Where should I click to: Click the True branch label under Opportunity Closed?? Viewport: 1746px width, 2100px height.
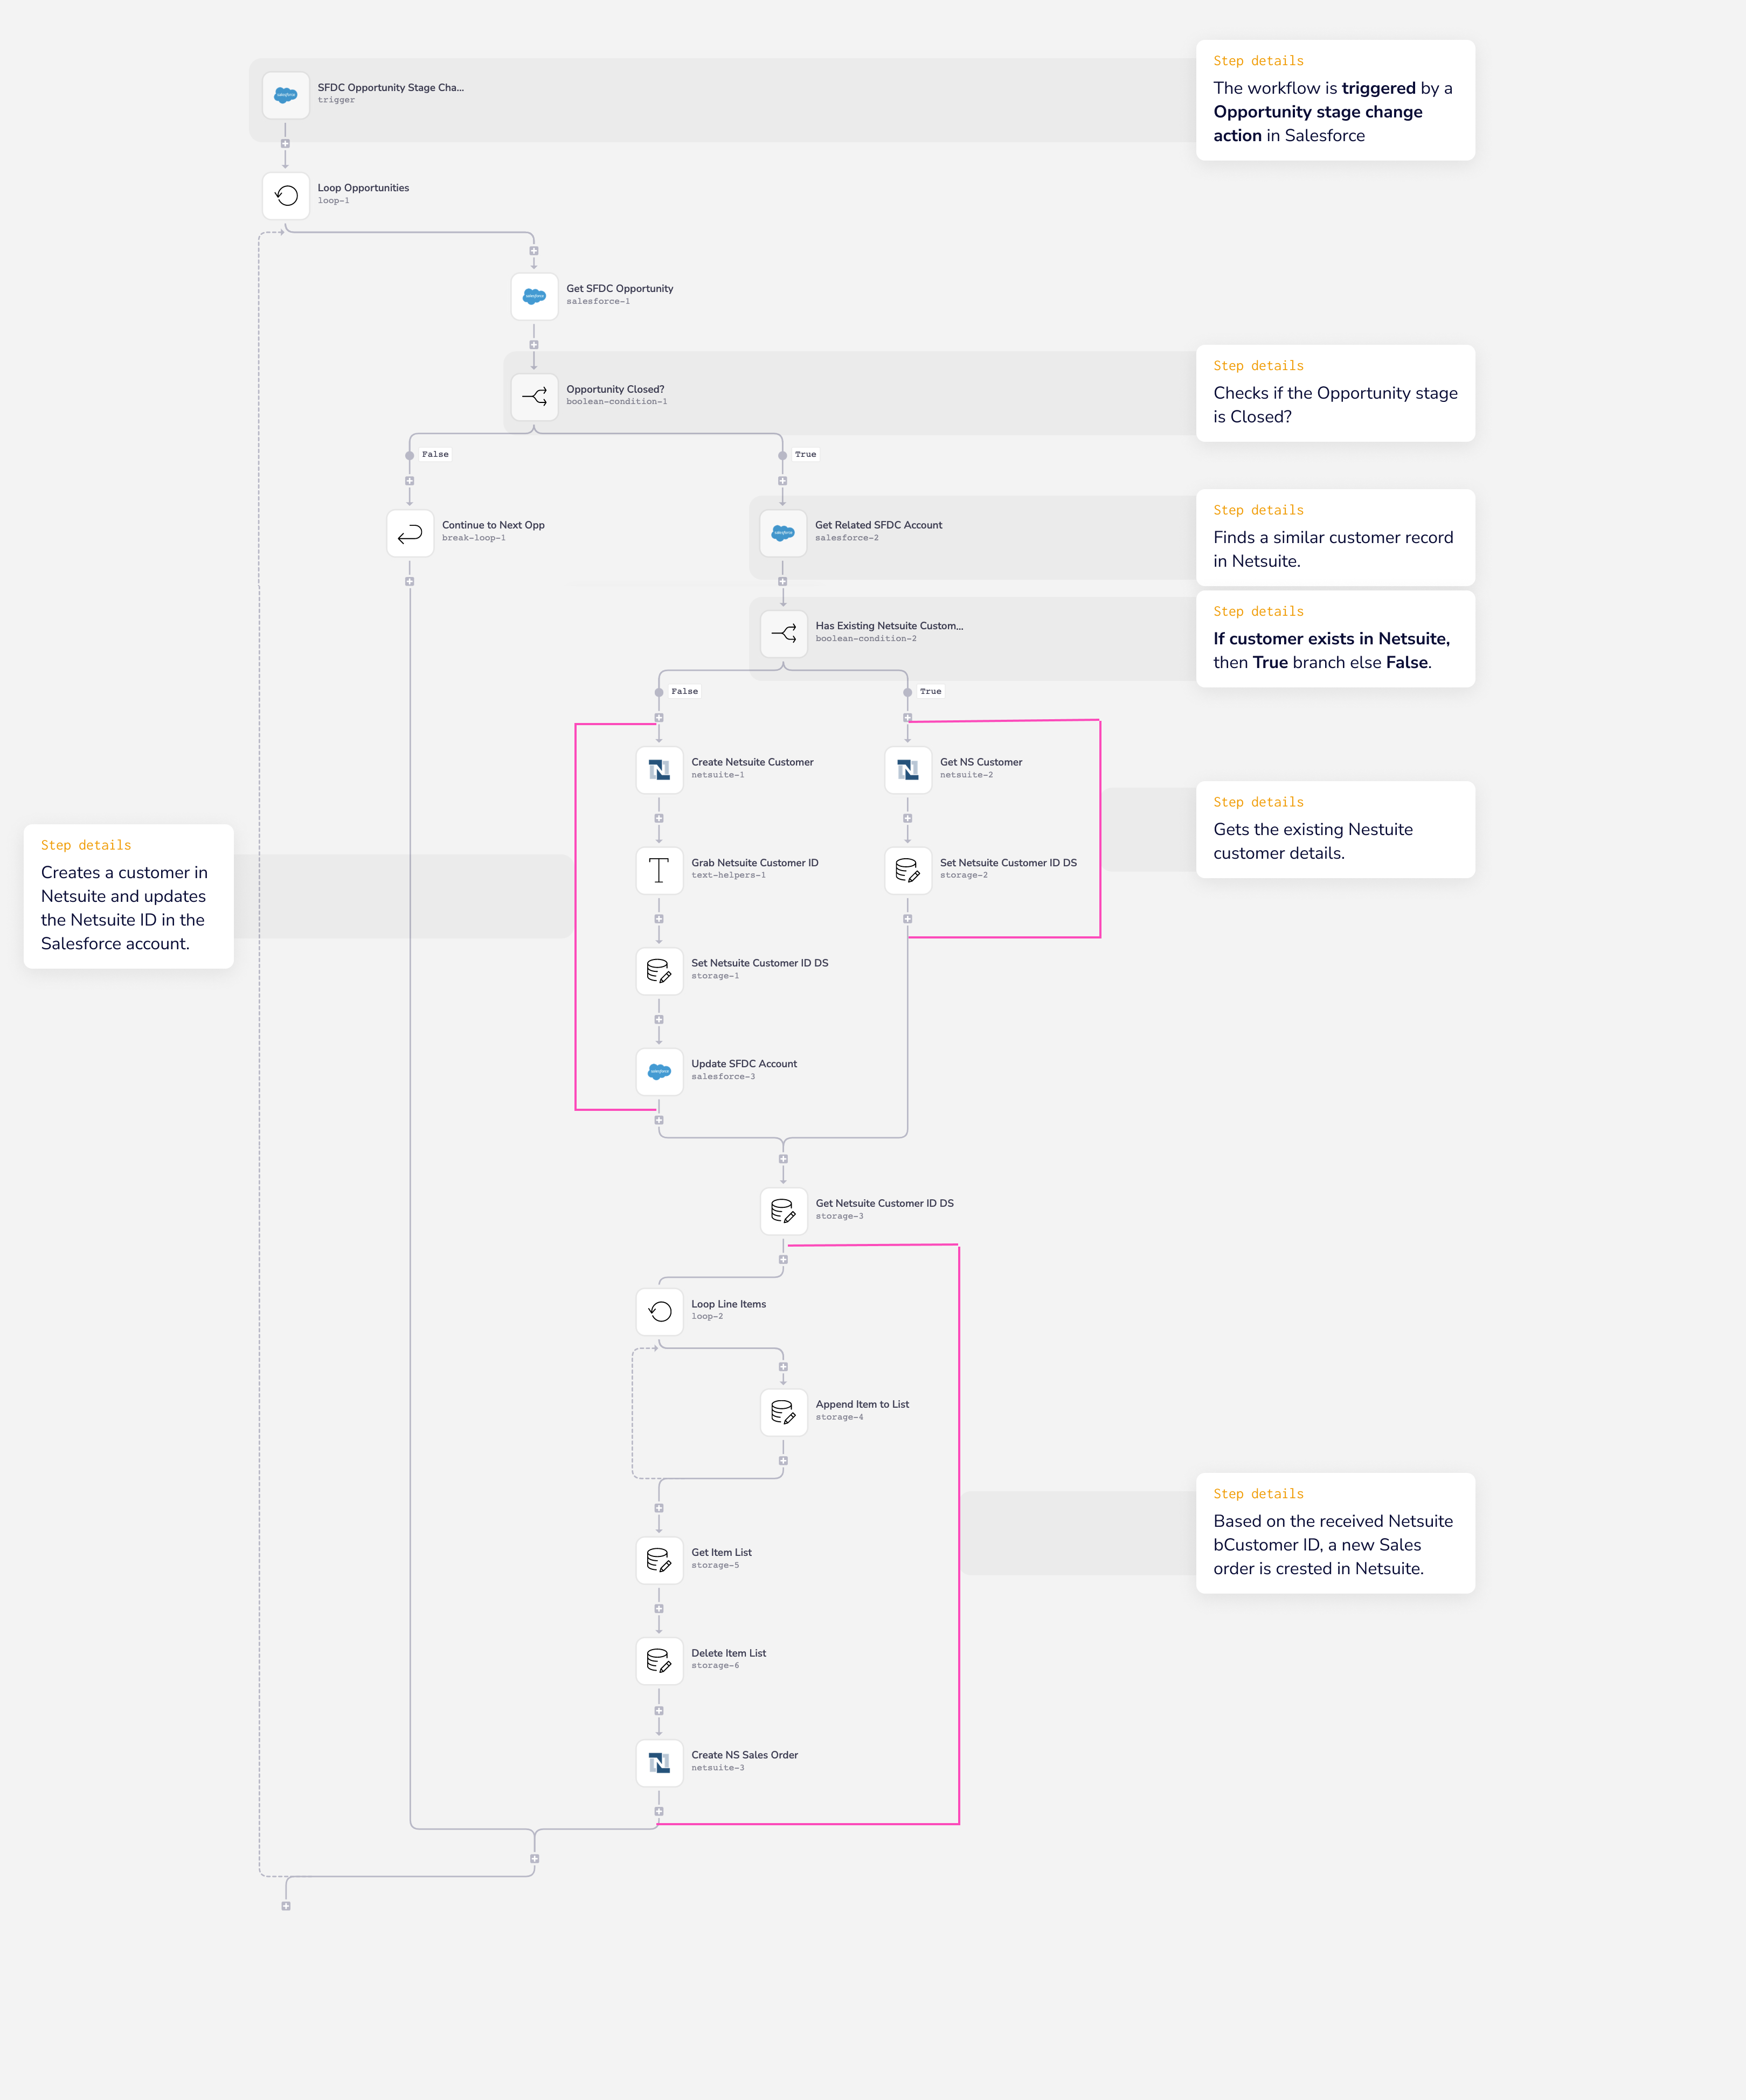pos(805,455)
